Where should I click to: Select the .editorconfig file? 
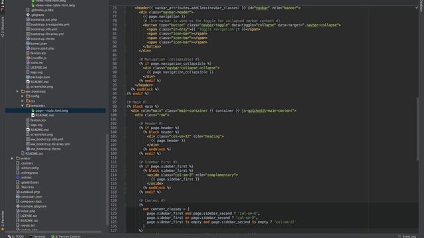click(29, 168)
